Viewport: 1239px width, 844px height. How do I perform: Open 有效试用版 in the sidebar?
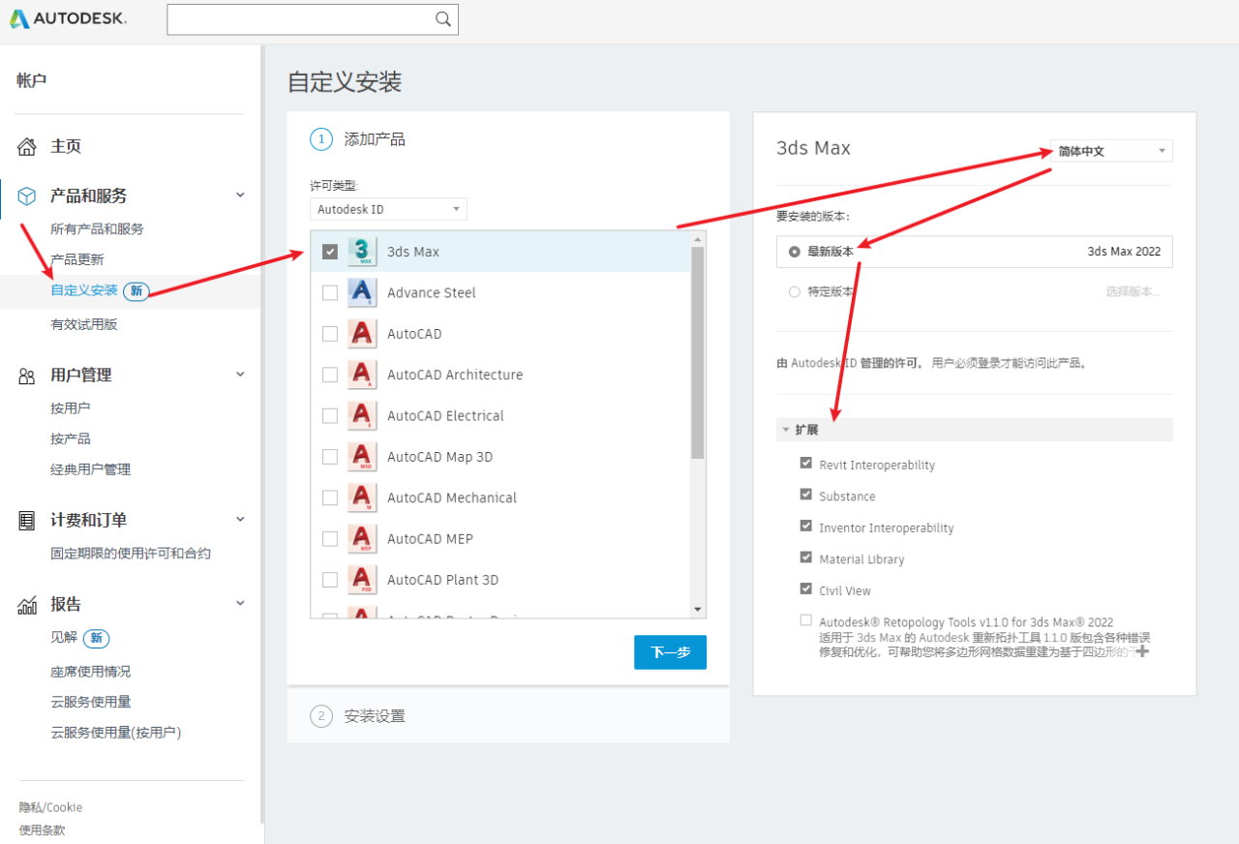coord(84,325)
